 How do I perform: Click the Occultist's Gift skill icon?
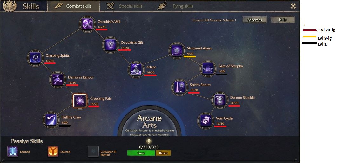tap(111, 45)
